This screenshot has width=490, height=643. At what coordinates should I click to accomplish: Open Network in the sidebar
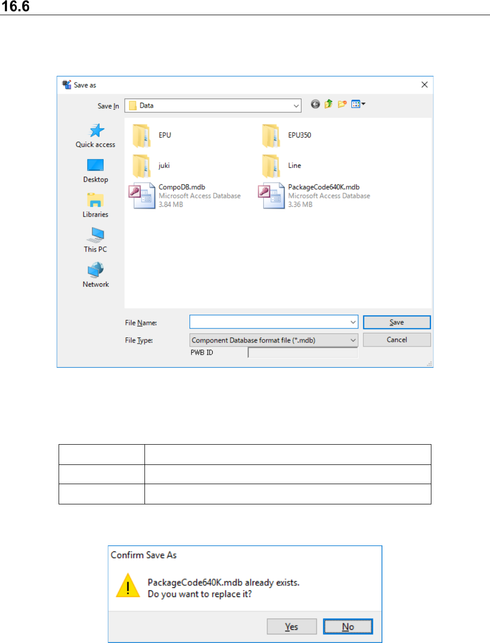point(95,275)
